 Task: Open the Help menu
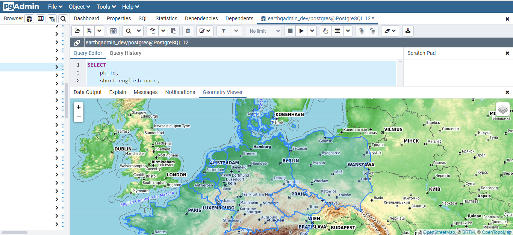click(131, 7)
